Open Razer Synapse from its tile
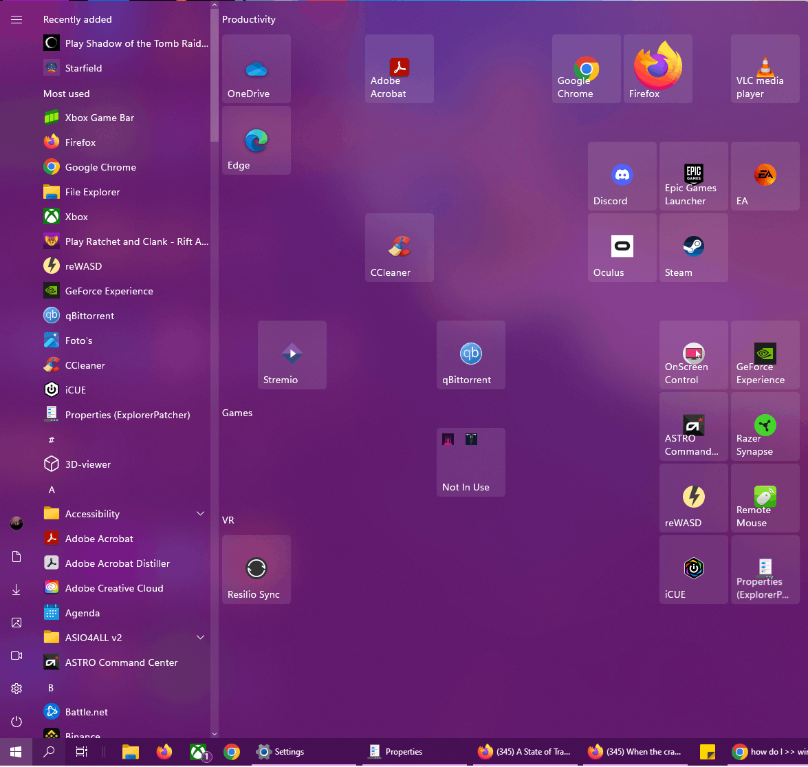Screen dimensions: 808x767 click(765, 426)
